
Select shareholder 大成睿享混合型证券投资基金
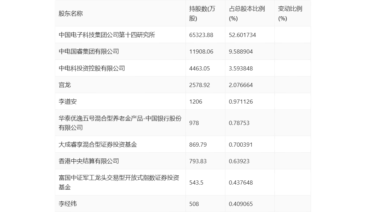(98, 144)
